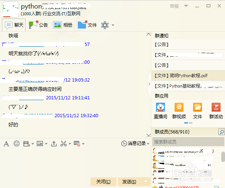Expand the magic emoticon dropdown arrow
The image size is (225, 188).
click(33, 144)
